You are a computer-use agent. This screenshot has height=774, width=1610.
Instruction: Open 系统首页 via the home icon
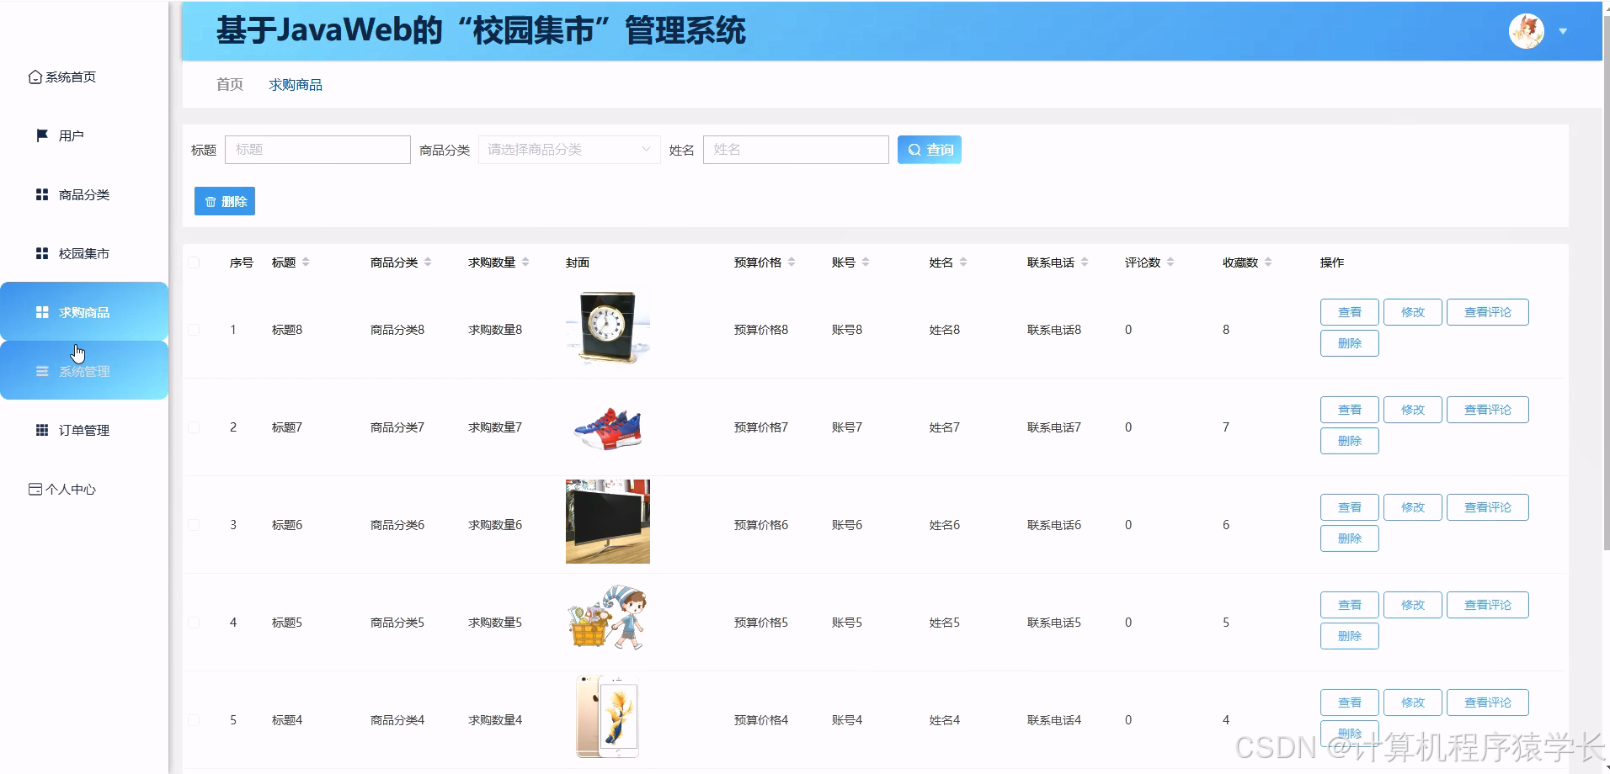tap(34, 77)
